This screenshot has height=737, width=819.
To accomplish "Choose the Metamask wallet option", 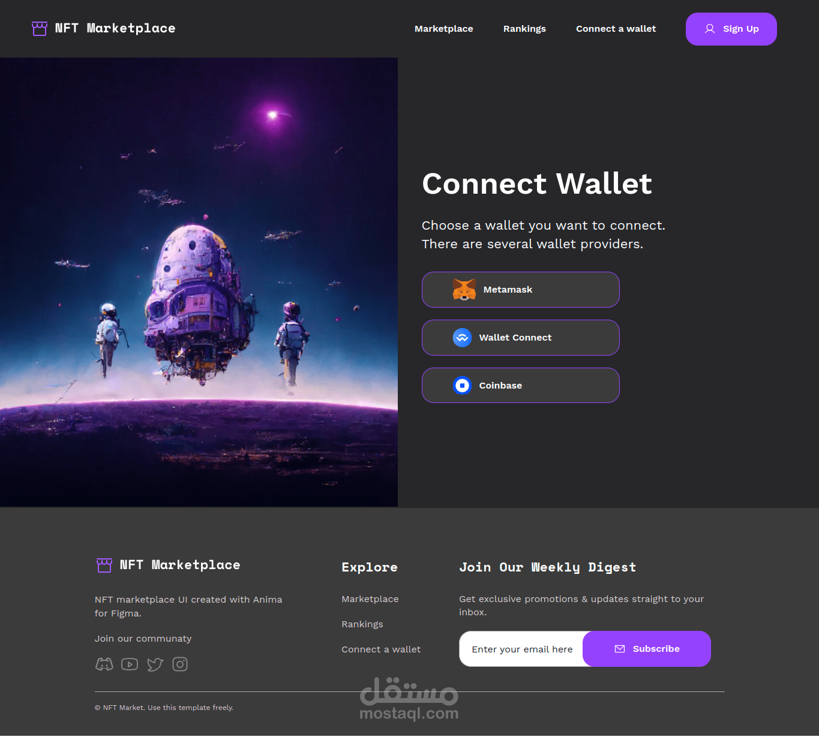I will pyautogui.click(x=521, y=290).
